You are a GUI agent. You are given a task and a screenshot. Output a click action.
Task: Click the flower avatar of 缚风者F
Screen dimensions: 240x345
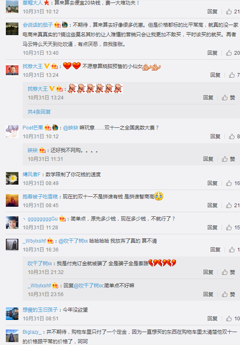click(x=12, y=178)
